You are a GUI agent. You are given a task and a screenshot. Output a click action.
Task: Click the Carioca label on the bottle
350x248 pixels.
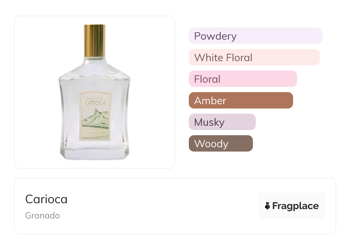tap(95, 103)
